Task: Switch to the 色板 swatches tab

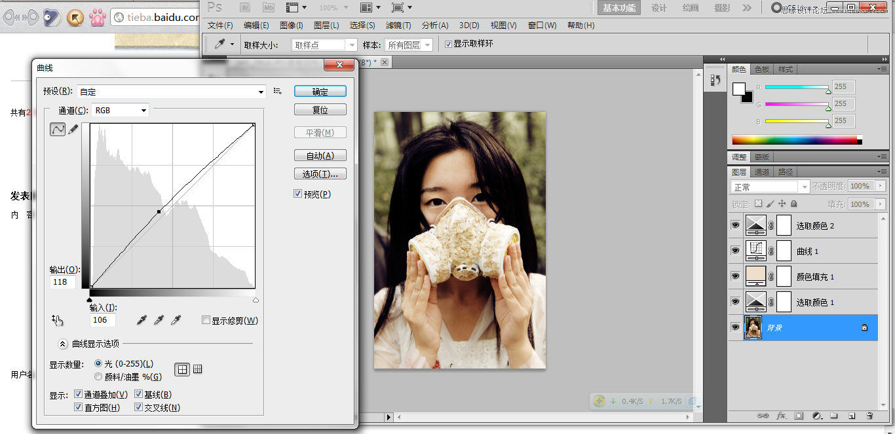Action: pos(762,69)
